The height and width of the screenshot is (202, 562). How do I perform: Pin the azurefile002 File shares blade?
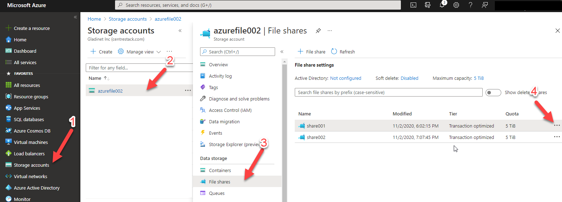point(318,31)
